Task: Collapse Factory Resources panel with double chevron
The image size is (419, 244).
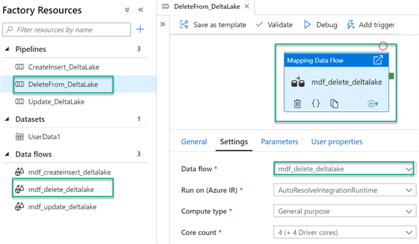Action: 141,10
